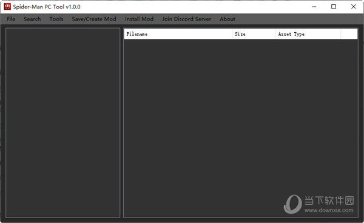Open the About menu
364x223 pixels.
[227, 19]
